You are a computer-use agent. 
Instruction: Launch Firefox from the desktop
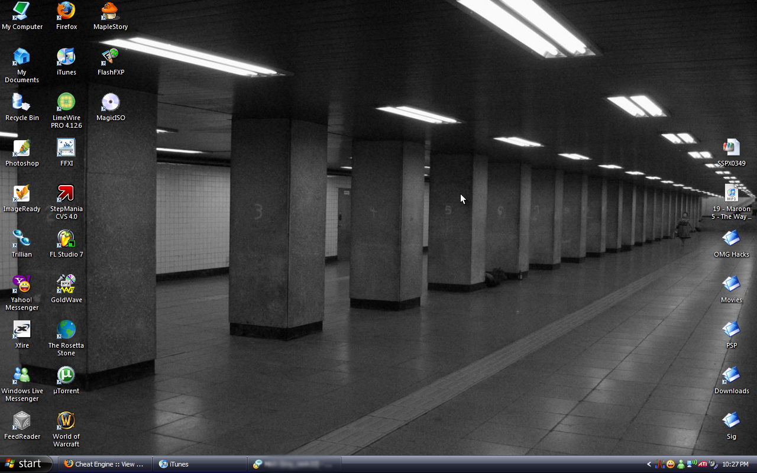66,15
